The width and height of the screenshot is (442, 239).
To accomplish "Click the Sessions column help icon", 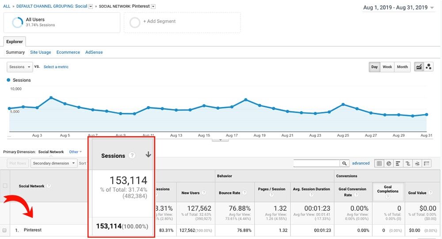I will click(x=132, y=156).
